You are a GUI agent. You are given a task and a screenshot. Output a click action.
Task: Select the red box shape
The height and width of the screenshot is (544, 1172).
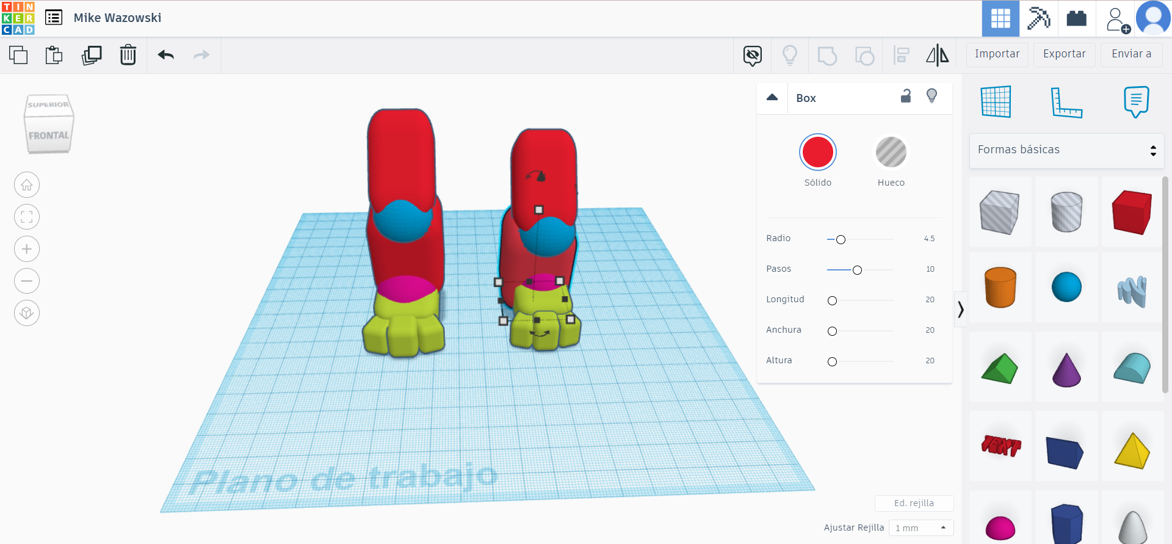coord(1132,212)
